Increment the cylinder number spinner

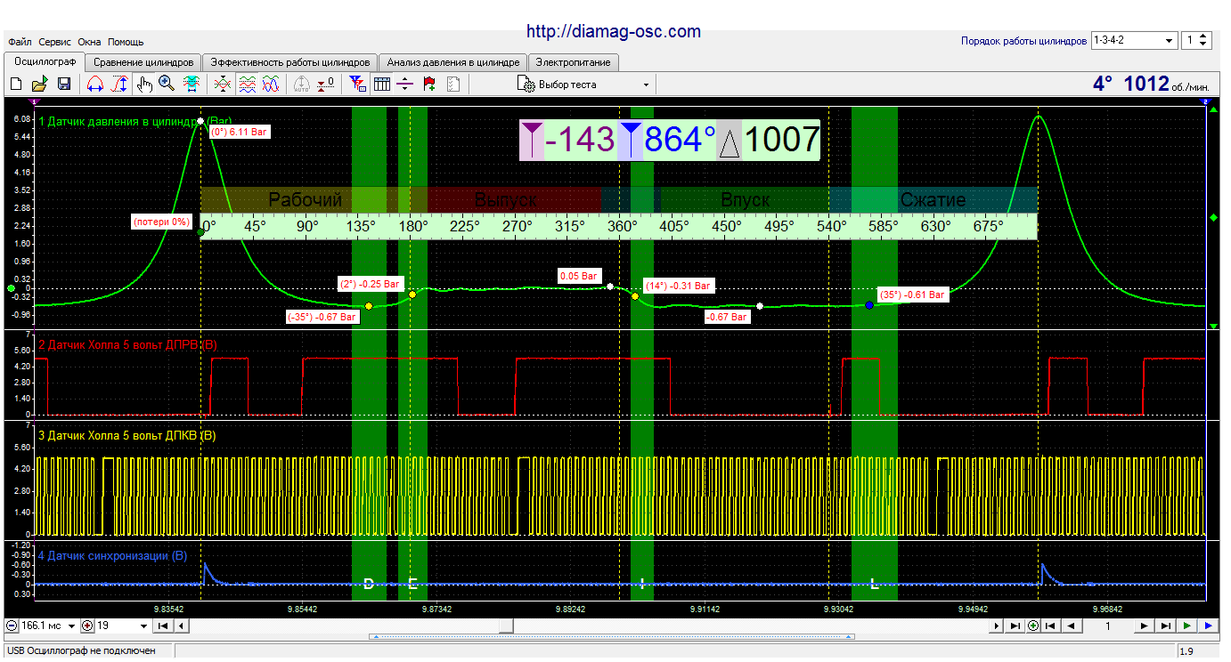point(1204,36)
